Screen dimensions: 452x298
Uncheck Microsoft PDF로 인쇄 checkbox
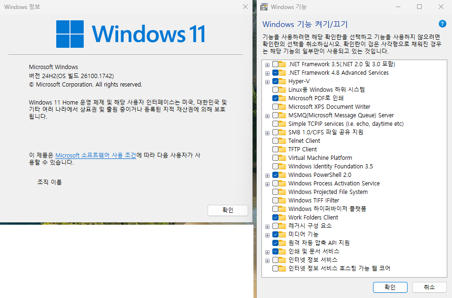275,98
